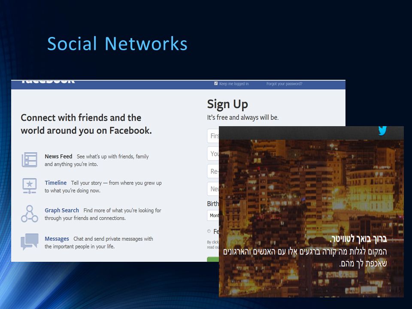Click the Timeline star icon
This screenshot has width=412, height=309.
[x=30, y=186]
